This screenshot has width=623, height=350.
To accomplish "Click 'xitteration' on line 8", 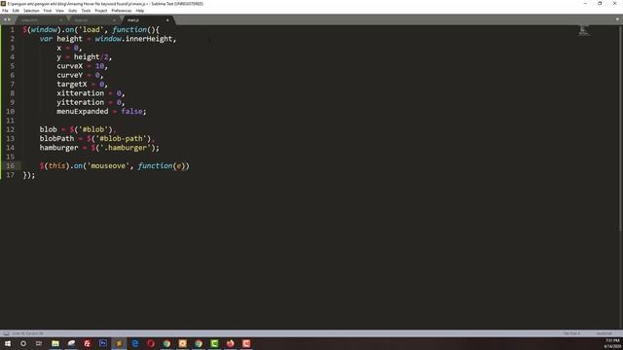I will pos(80,93).
